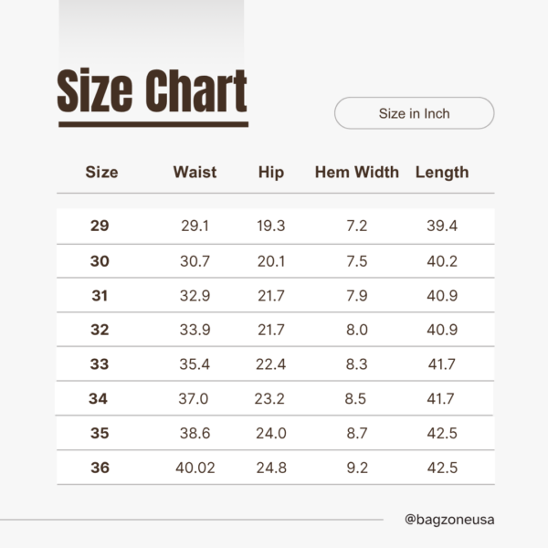Click the 19.3 hip value
This screenshot has width=548, height=548.
[x=271, y=226]
